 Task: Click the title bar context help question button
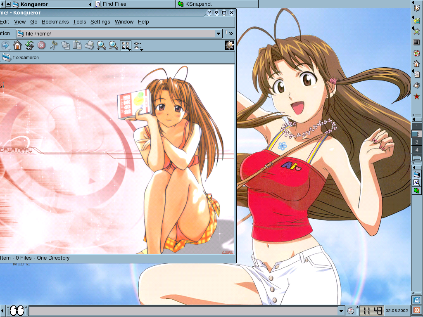tap(209, 13)
